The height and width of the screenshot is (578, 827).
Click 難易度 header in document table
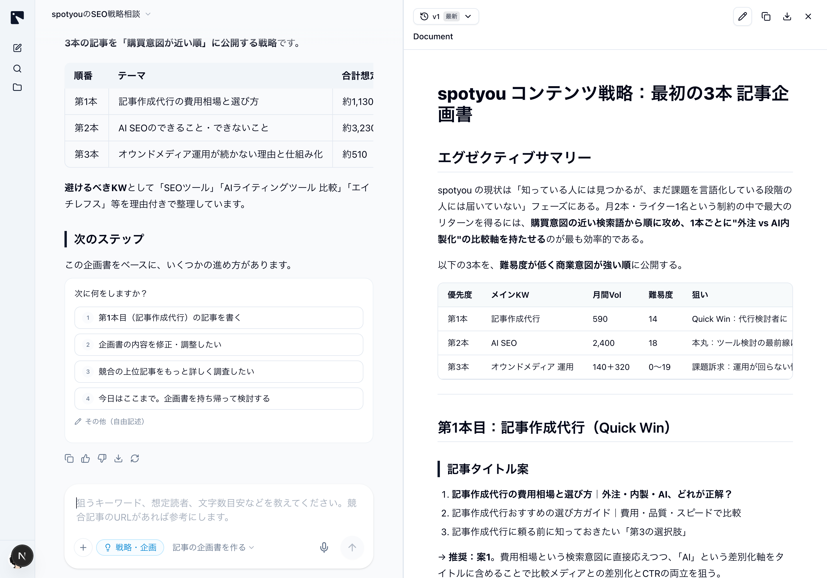click(x=661, y=295)
